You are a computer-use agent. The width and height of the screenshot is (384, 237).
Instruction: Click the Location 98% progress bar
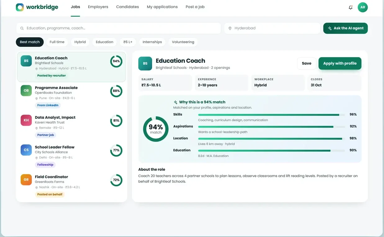pos(271,139)
